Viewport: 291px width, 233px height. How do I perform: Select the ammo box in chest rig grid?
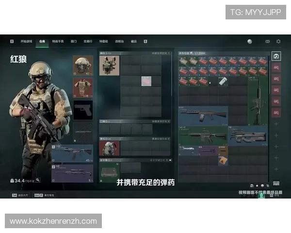146,81
